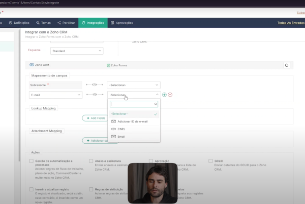Viewport: 305px width, 204px height.
Task: Enable Gestão de automatização e processos checkbox
Action: [x=32, y=161]
